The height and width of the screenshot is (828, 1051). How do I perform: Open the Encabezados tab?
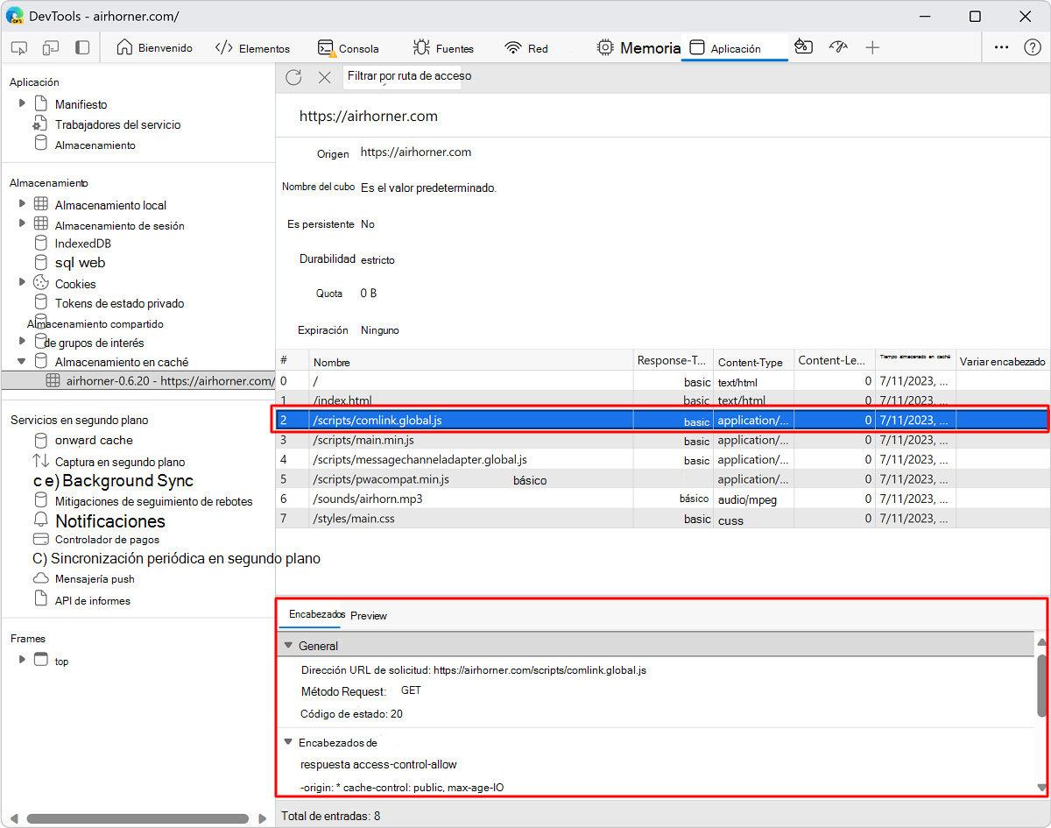316,615
